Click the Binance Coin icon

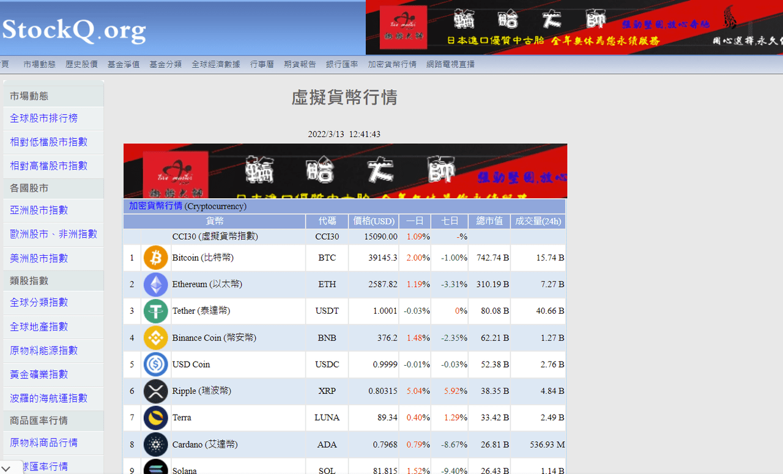tap(155, 338)
